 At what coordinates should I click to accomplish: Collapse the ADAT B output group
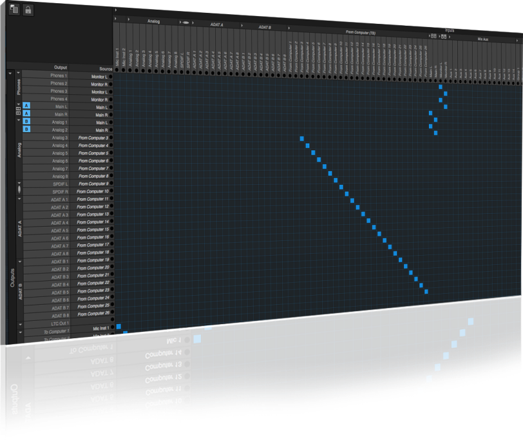[19, 263]
